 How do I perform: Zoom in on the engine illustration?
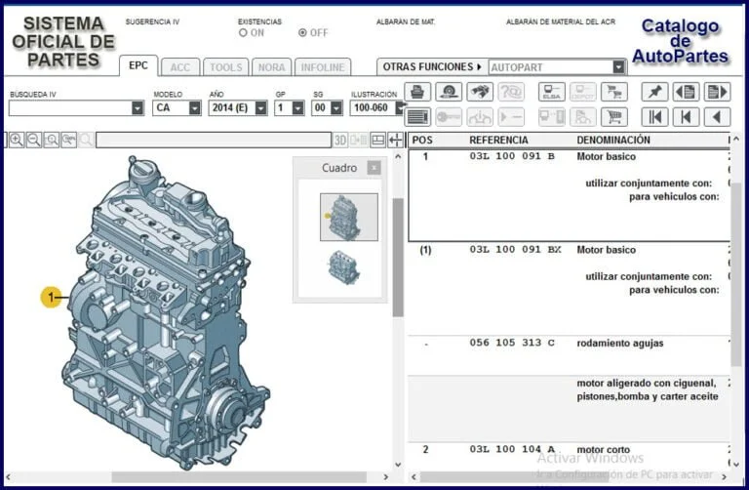(x=17, y=141)
